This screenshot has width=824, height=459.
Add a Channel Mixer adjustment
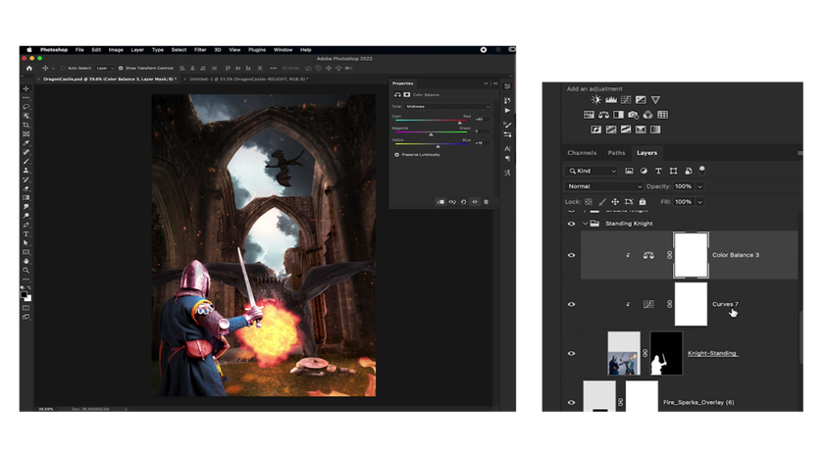pyautogui.click(x=647, y=115)
